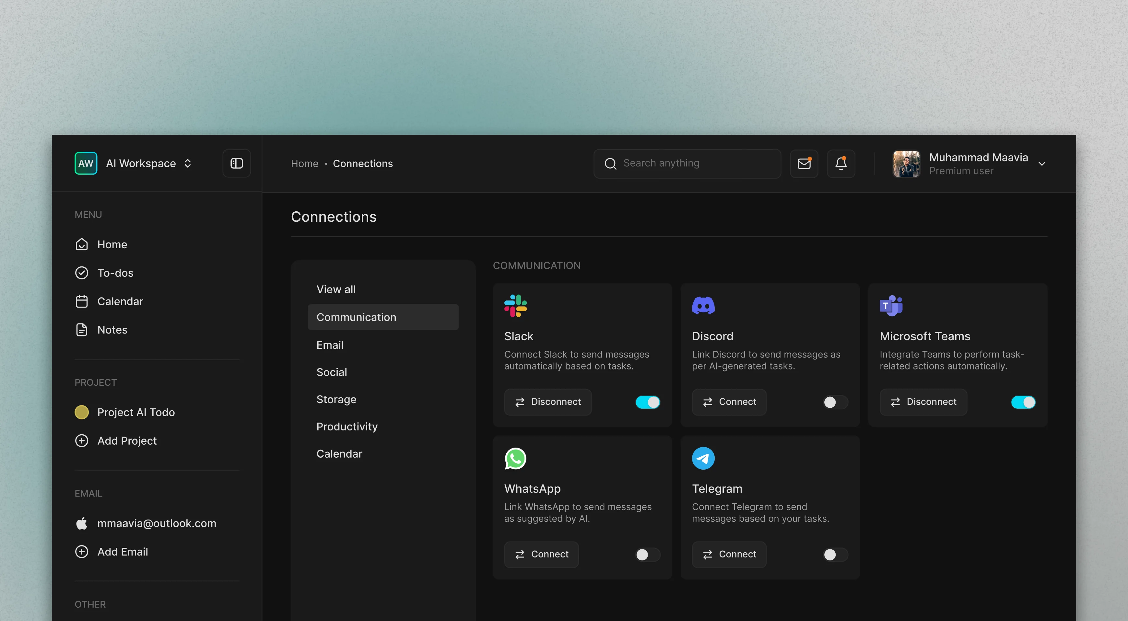Click the user profile avatar photo

click(906, 164)
